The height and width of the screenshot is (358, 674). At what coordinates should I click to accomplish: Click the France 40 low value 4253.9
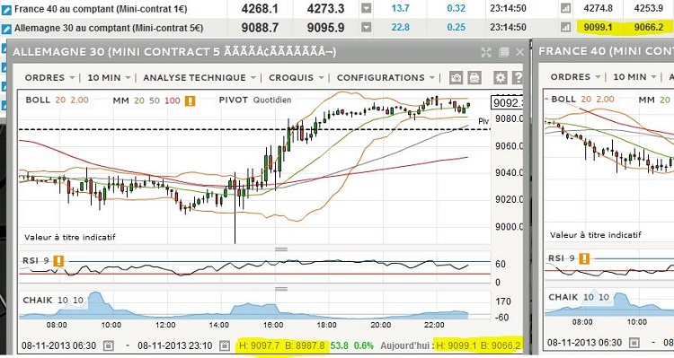pos(649,8)
